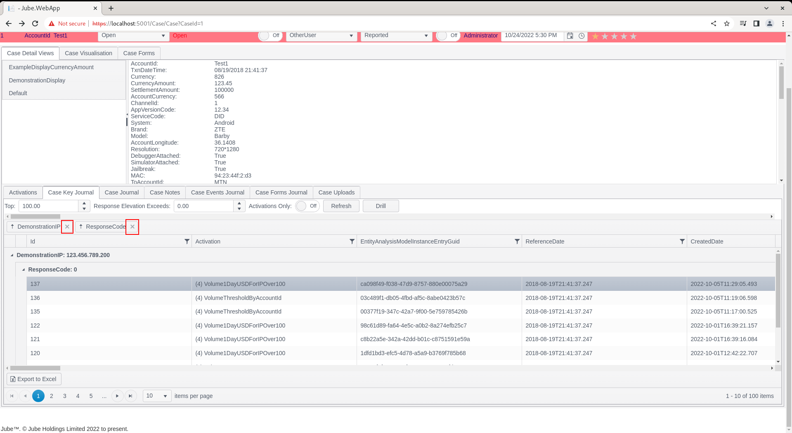
Task: Reload the page with the browser refresh icon
Action: (x=35, y=23)
